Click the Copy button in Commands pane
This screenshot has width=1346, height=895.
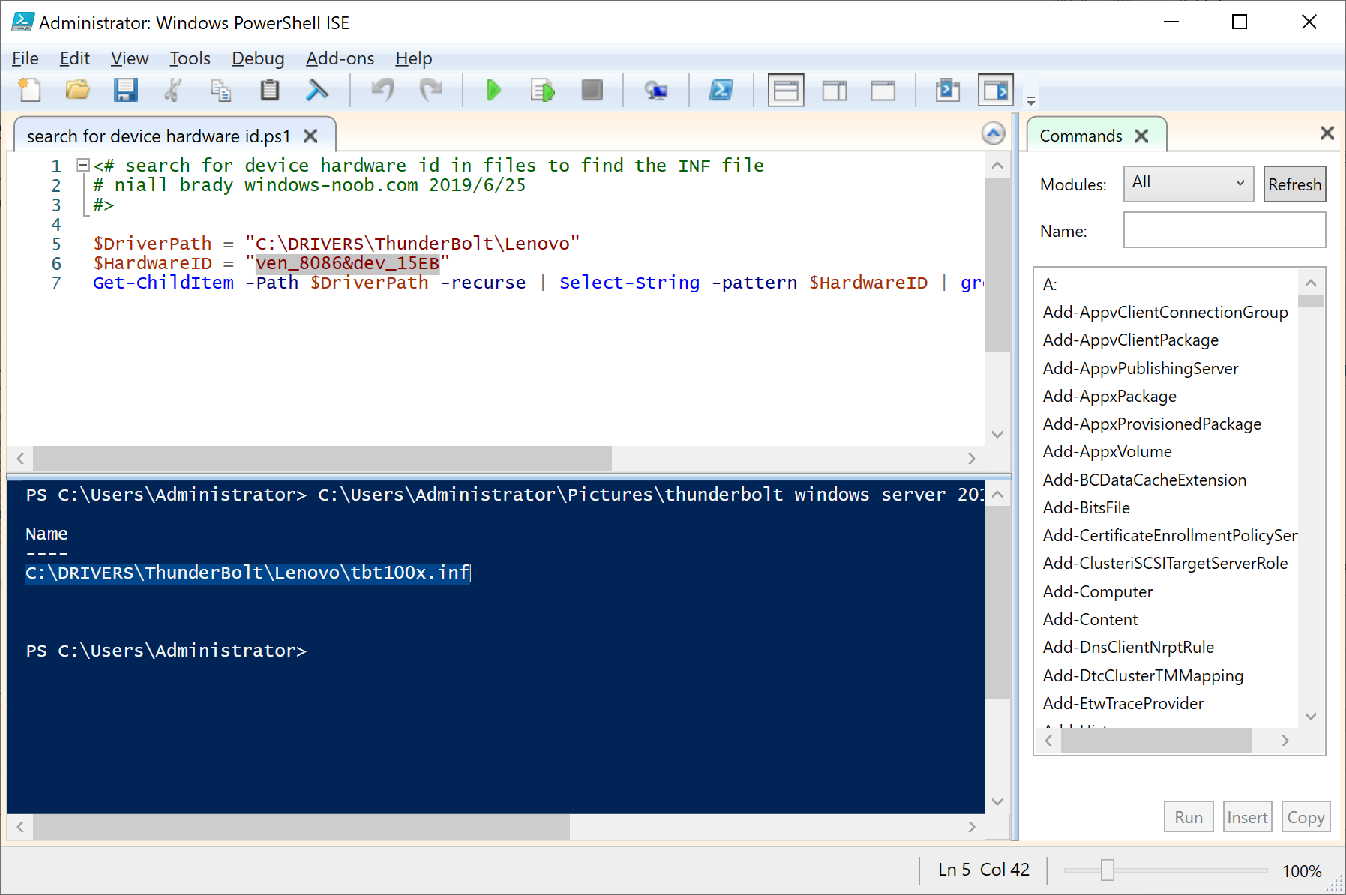pyautogui.click(x=1306, y=817)
